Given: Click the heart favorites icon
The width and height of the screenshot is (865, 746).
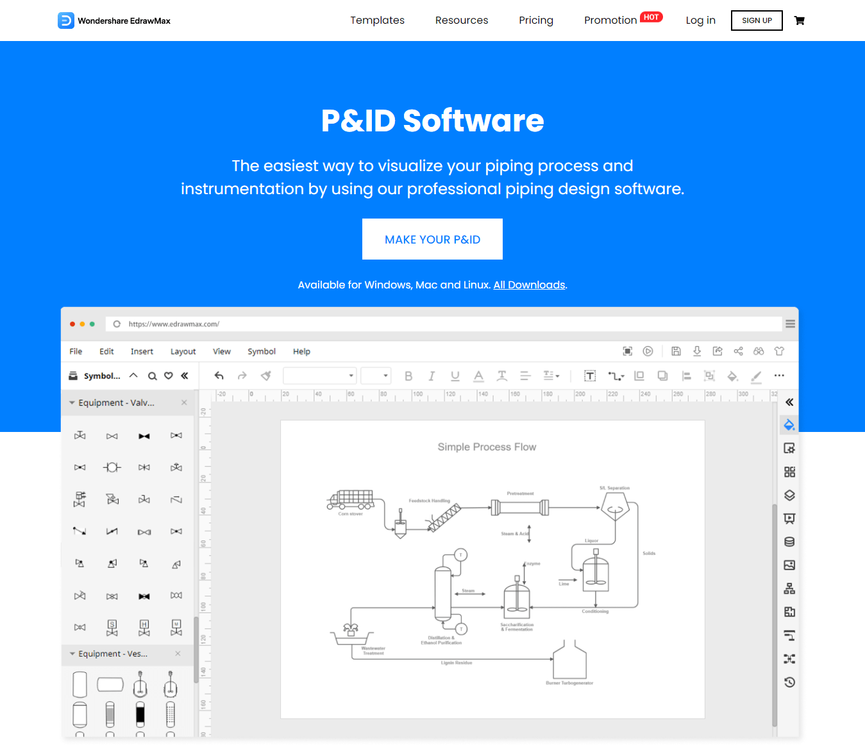Looking at the screenshot, I should pos(169,376).
